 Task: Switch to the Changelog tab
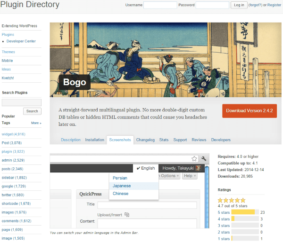[145, 140]
